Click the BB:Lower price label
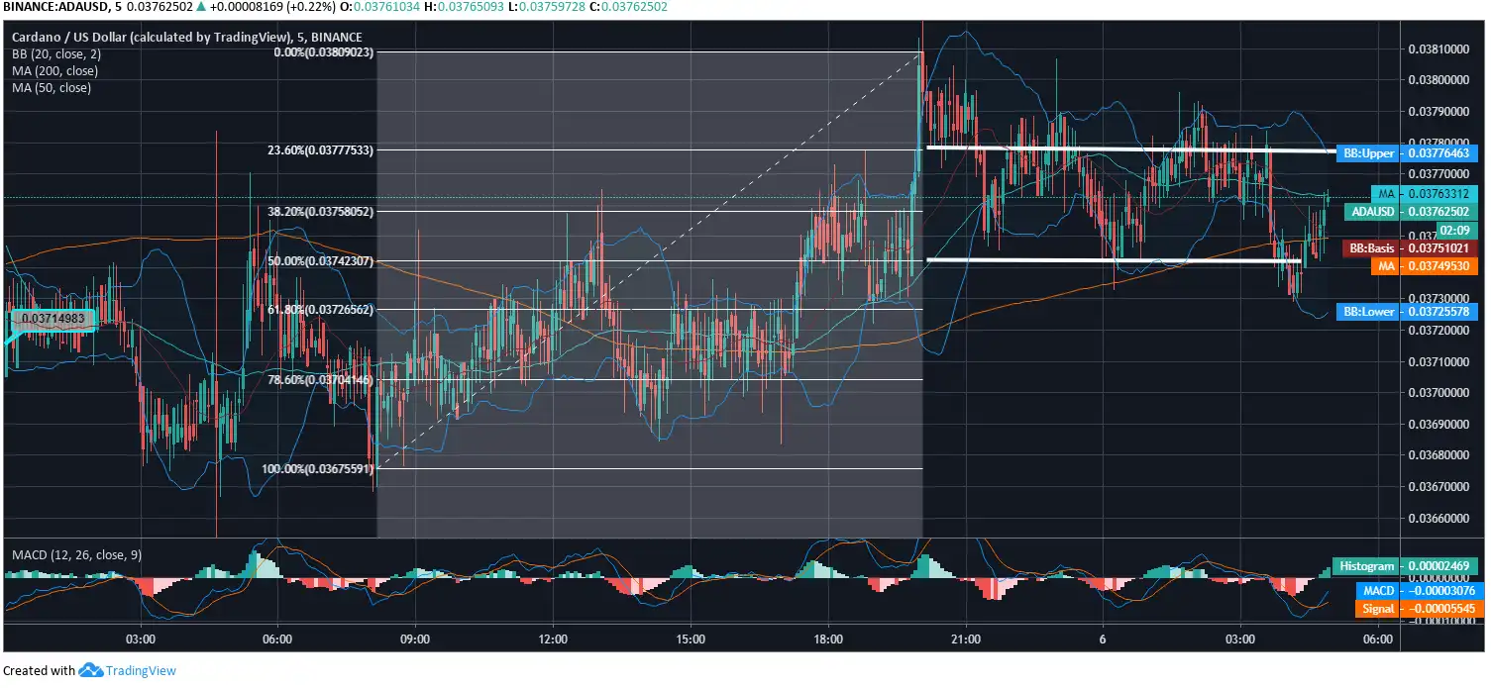The height and width of the screenshot is (688, 1491). [x=1407, y=312]
